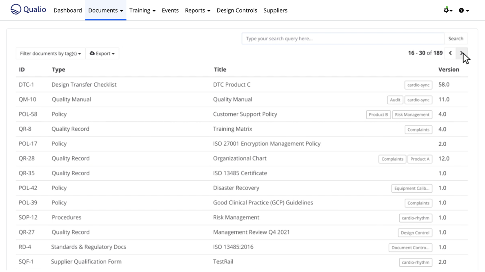This screenshot has height=272, width=485.
Task: Click the cardio-sync tag on DTC Product C
Action: click(x=418, y=85)
